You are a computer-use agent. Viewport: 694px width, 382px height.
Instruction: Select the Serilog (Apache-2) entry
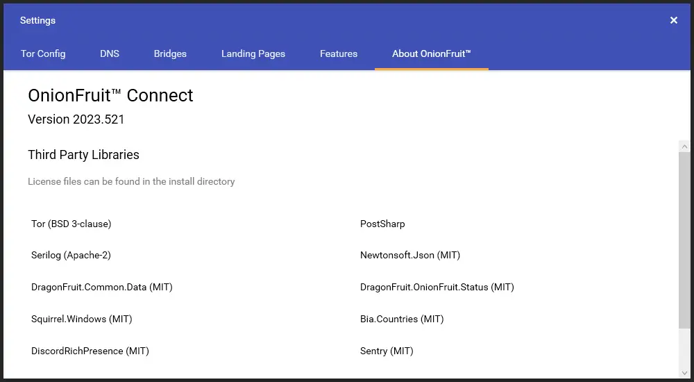(71, 255)
